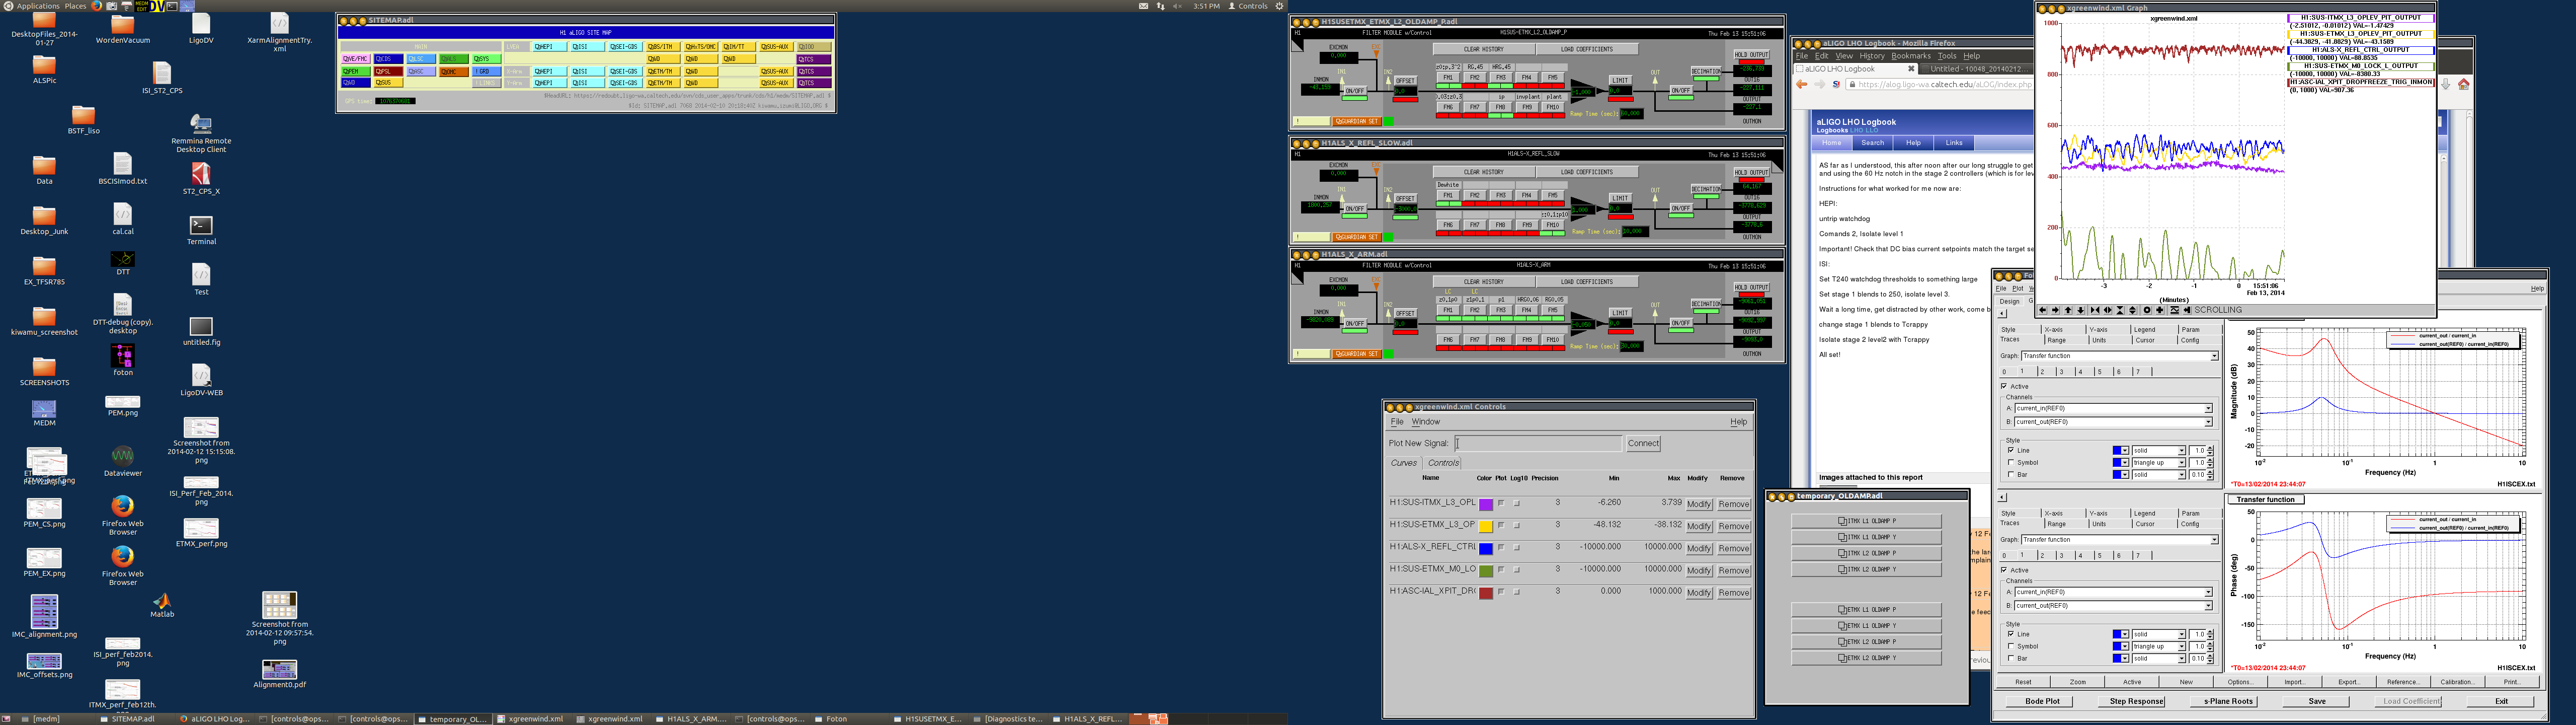Screen dimensions: 2576x725
Task: Open Bookmarks menu in Firefox
Action: [1911, 56]
